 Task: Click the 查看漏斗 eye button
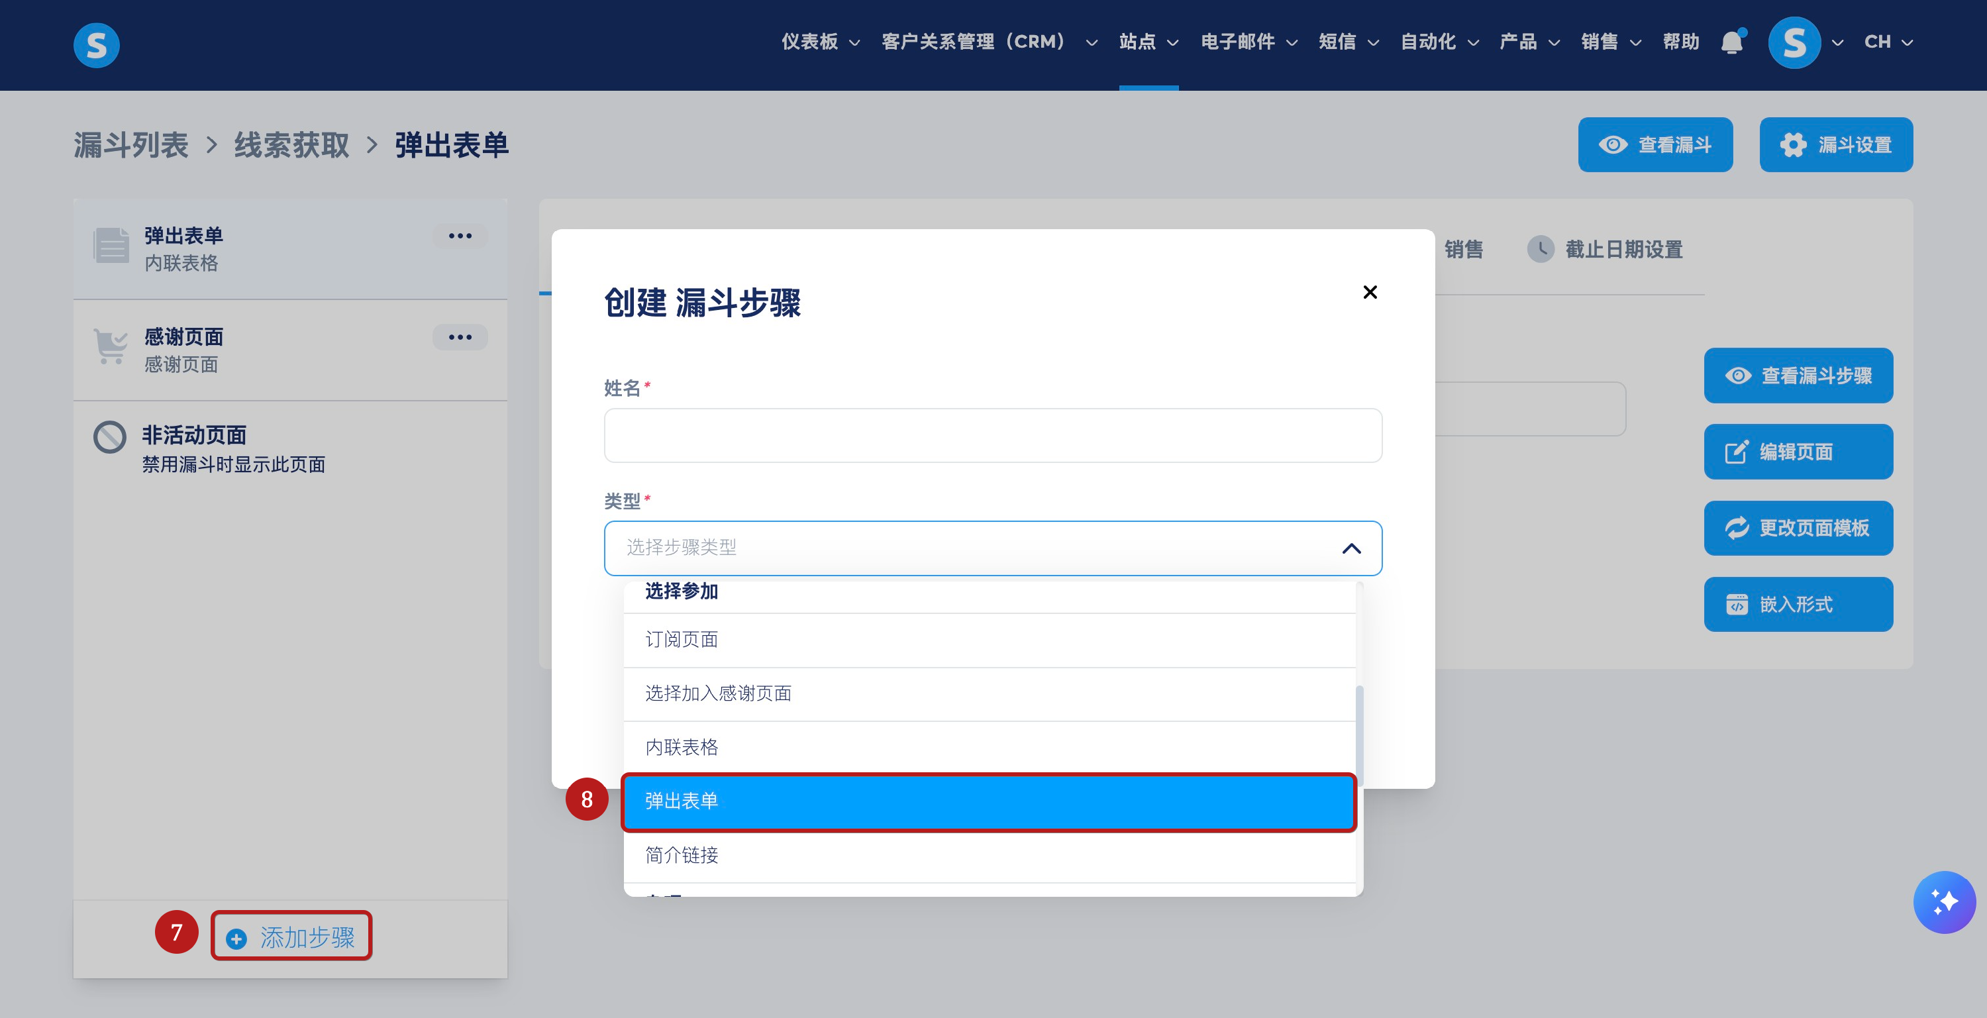(1655, 145)
